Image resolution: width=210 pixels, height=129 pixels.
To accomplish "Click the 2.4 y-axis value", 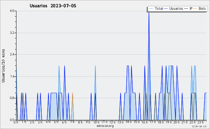I will click(12, 54).
